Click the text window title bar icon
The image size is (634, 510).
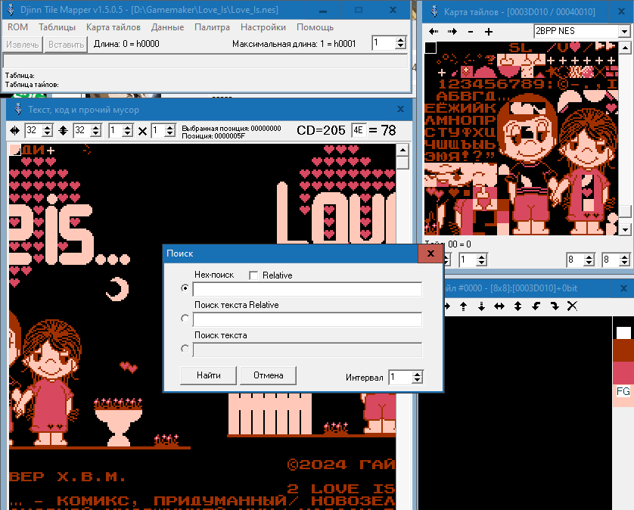tap(18, 109)
